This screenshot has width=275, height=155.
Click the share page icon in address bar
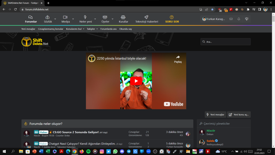pos(207,9)
